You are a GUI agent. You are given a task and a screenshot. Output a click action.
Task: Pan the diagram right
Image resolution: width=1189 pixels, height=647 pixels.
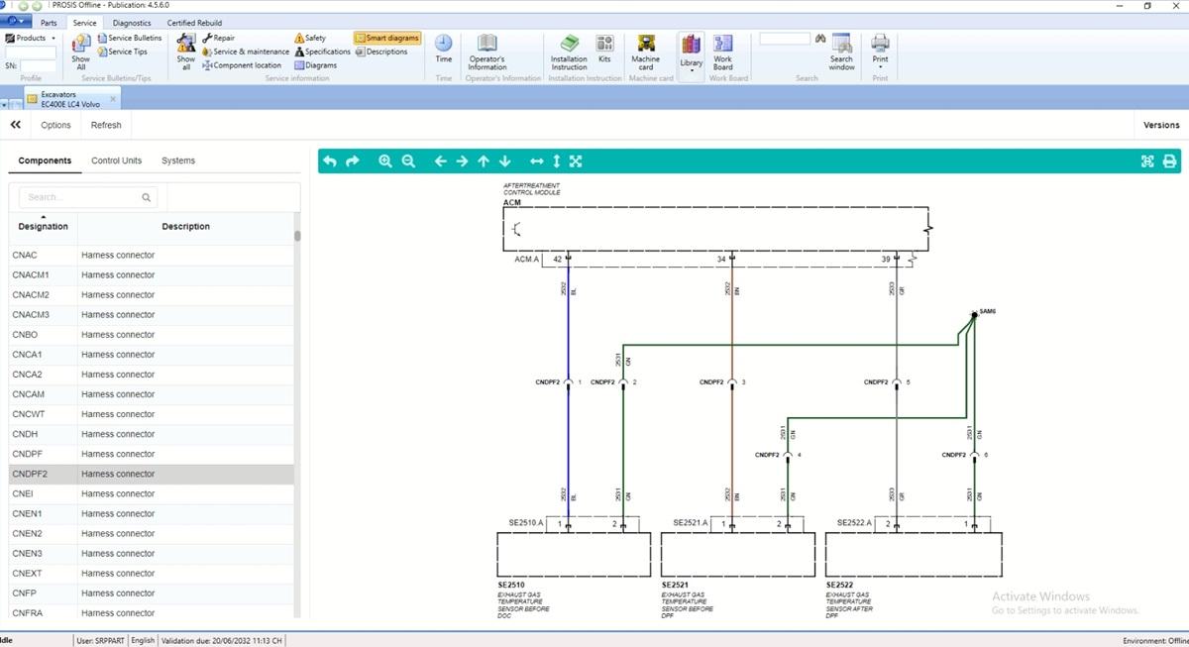tap(462, 161)
